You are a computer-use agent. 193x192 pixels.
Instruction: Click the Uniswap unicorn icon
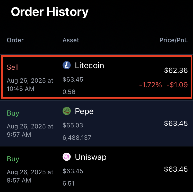coord(67,157)
